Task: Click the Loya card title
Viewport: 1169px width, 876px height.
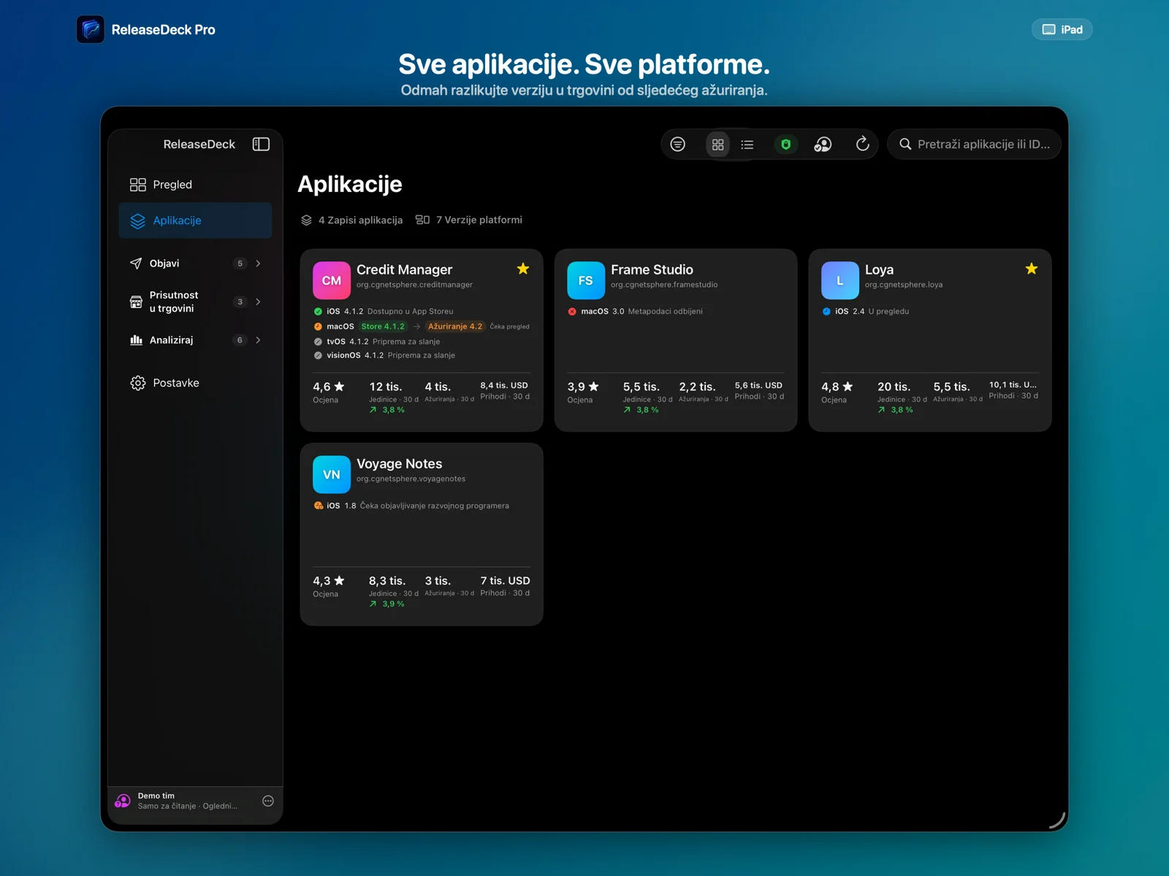Action: click(879, 269)
